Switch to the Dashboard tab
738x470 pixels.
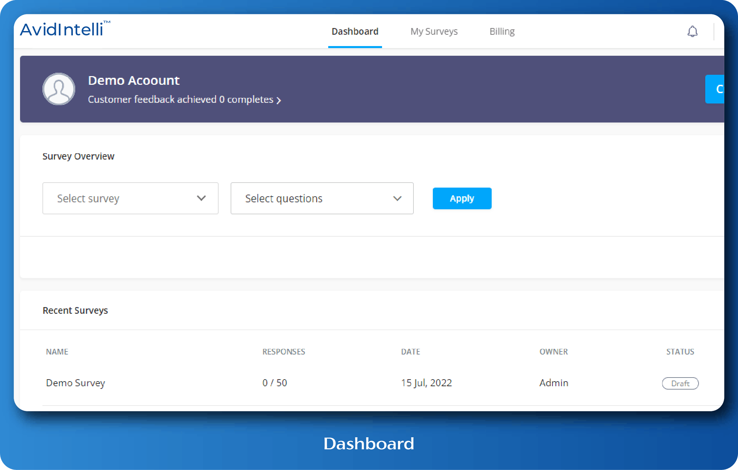point(355,31)
